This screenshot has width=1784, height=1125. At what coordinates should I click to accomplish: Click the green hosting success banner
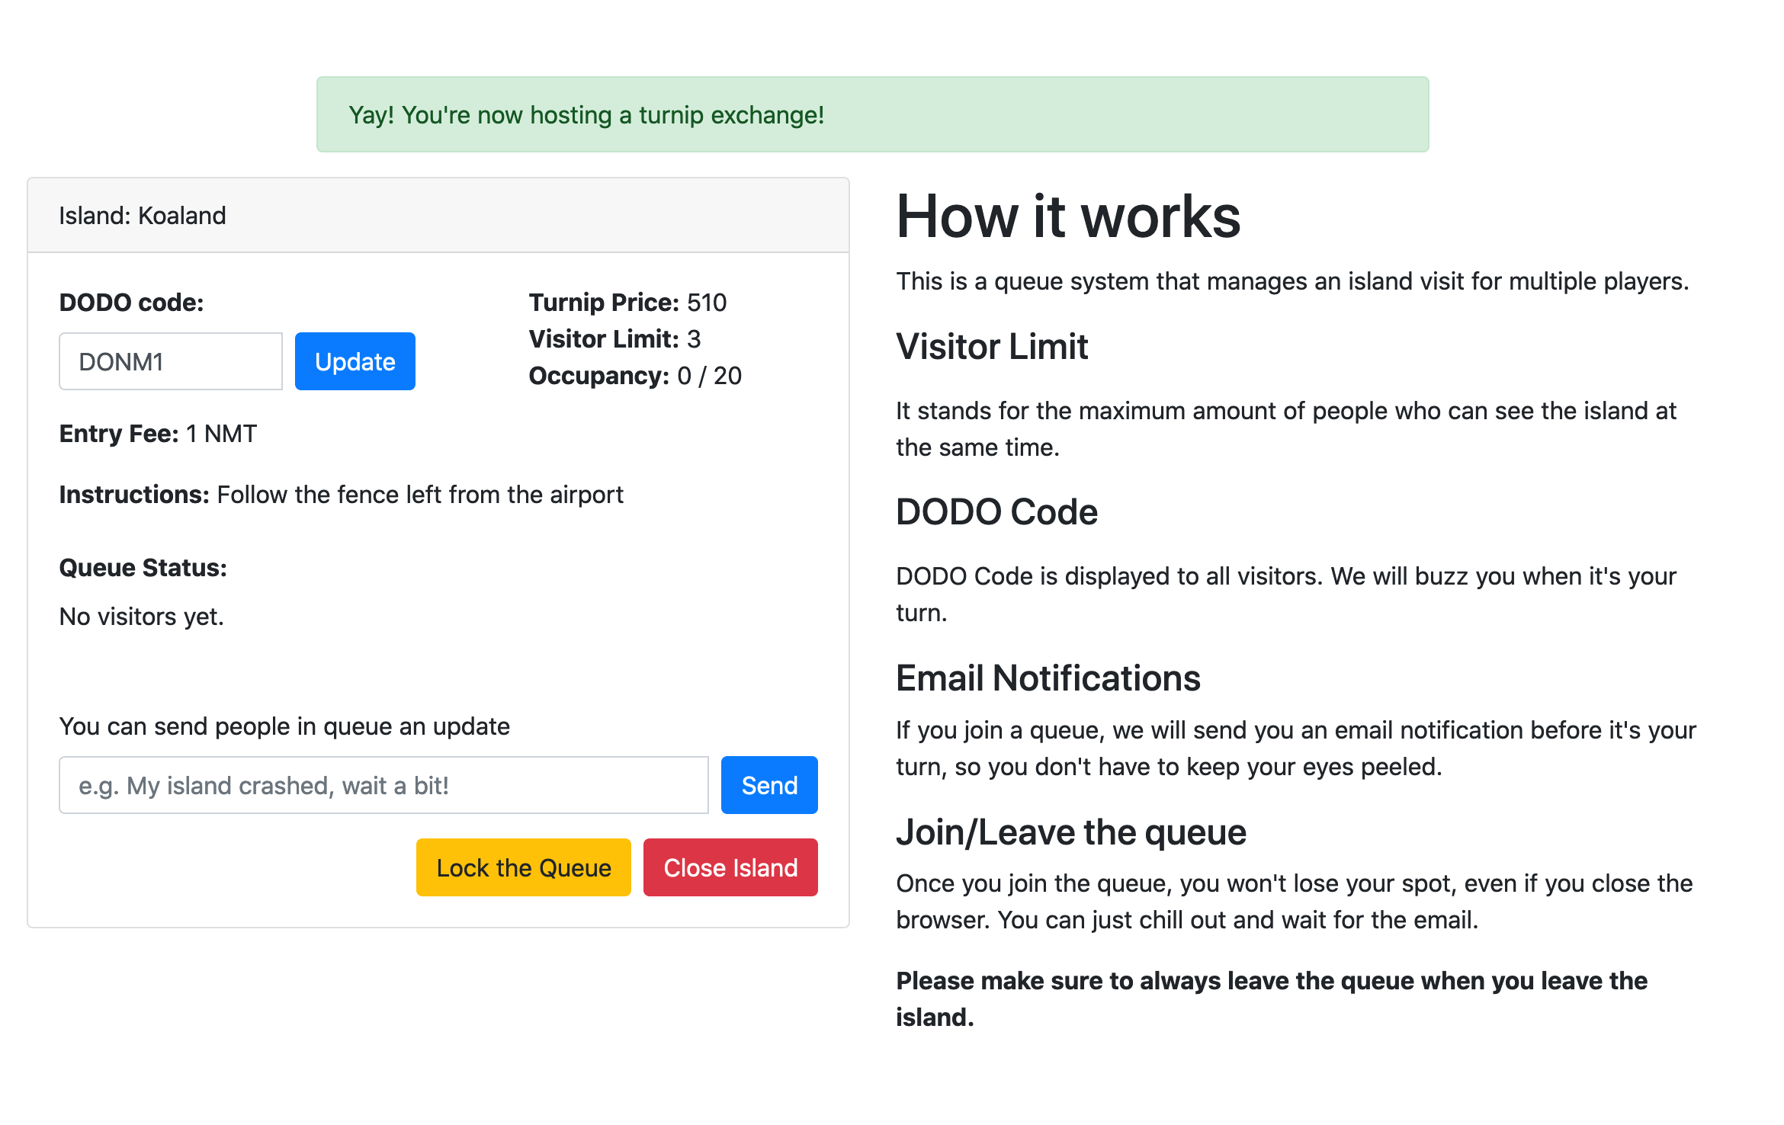(x=872, y=114)
